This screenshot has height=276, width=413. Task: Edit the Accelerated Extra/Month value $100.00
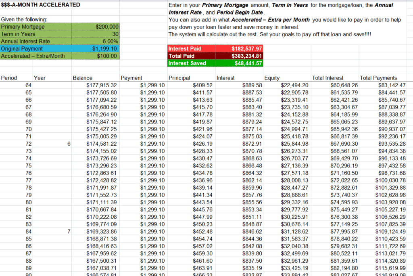(x=95, y=56)
